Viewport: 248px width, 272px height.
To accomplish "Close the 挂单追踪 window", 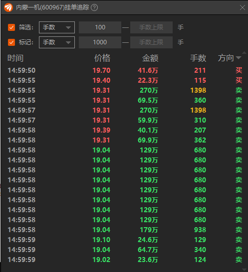I will pos(243,7).
